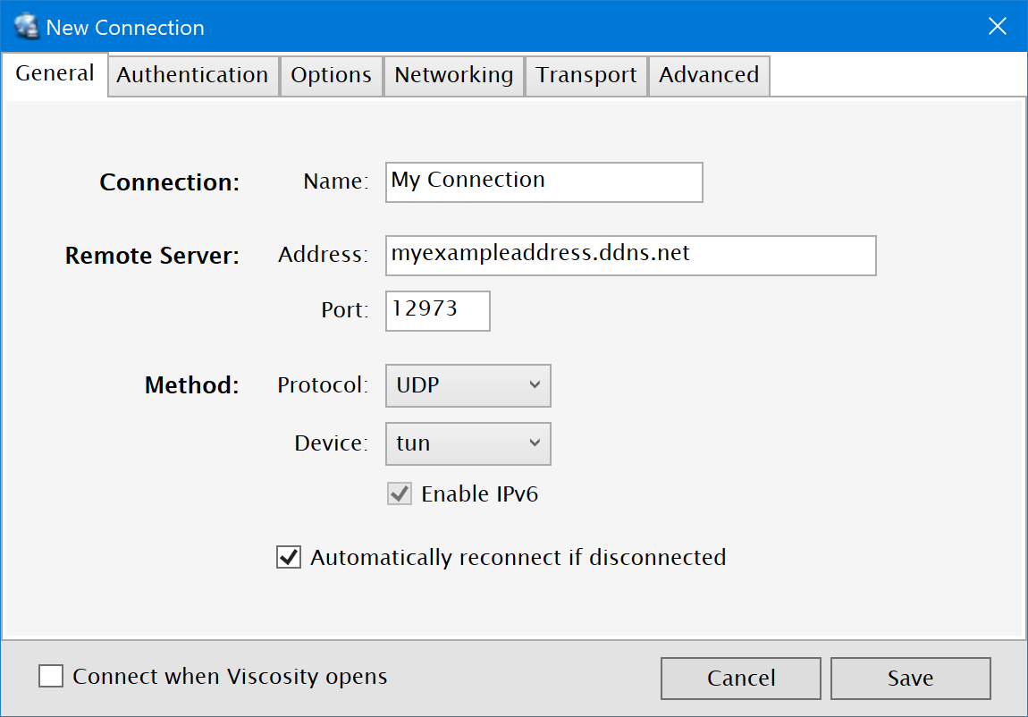Open the Authentication tab

tap(192, 76)
